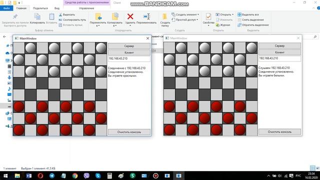Click Выделить все in the ribbon
The width and height of the screenshot is (320, 180).
(x=248, y=14)
